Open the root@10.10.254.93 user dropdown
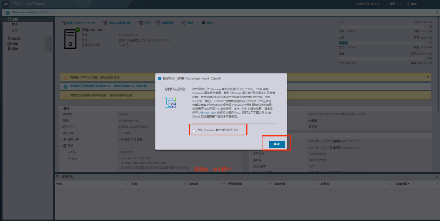440x221 pixels. [x=369, y=4]
